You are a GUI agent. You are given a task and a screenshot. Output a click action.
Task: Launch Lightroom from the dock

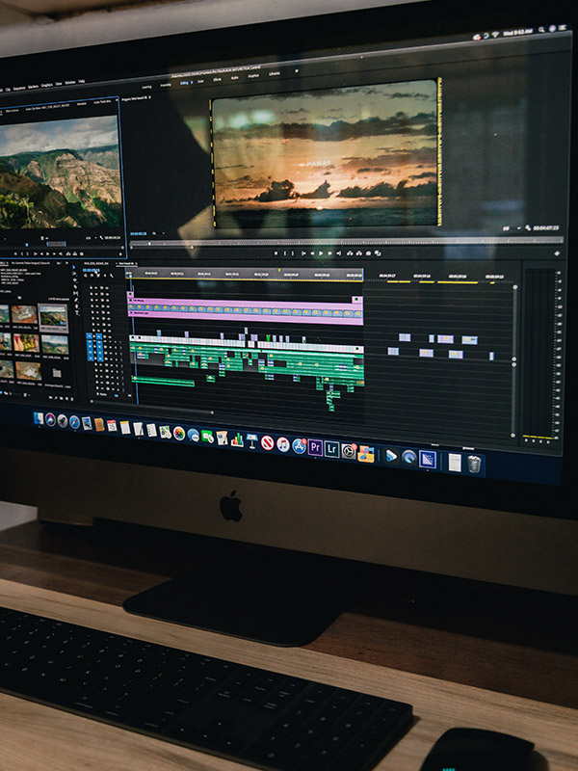(331, 448)
